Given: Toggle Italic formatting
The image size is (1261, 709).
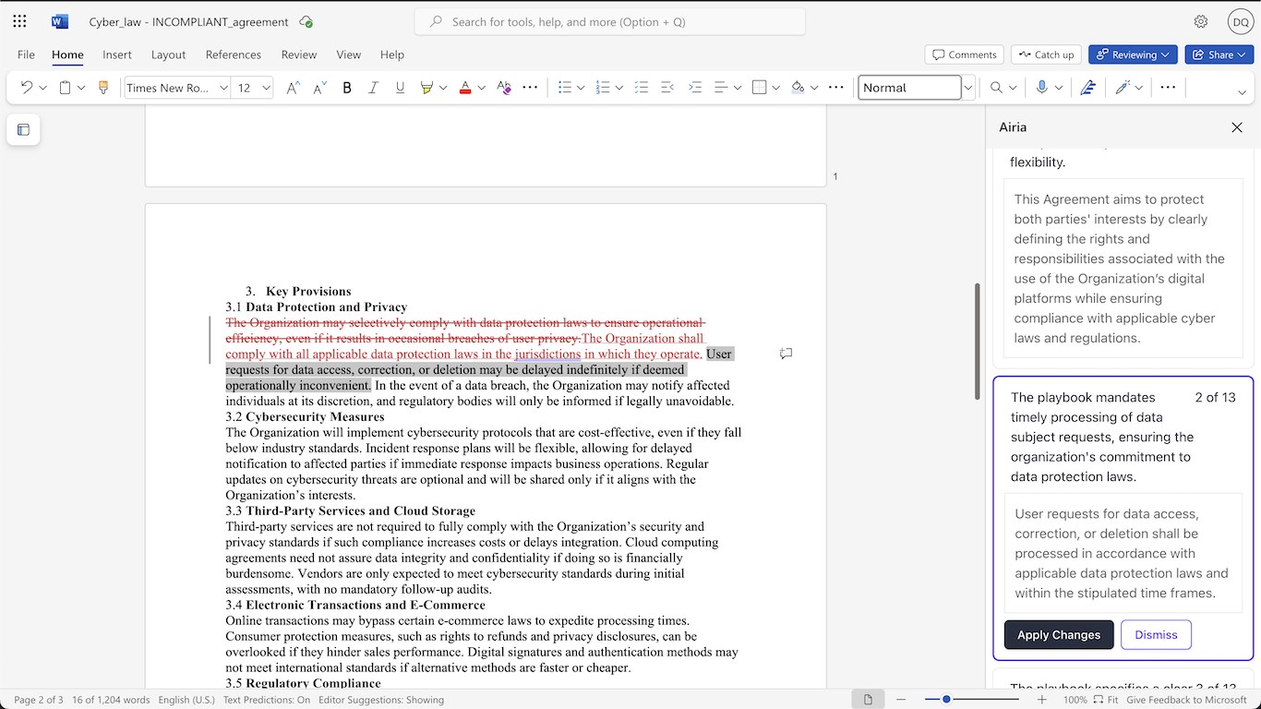Looking at the screenshot, I should click(x=373, y=88).
